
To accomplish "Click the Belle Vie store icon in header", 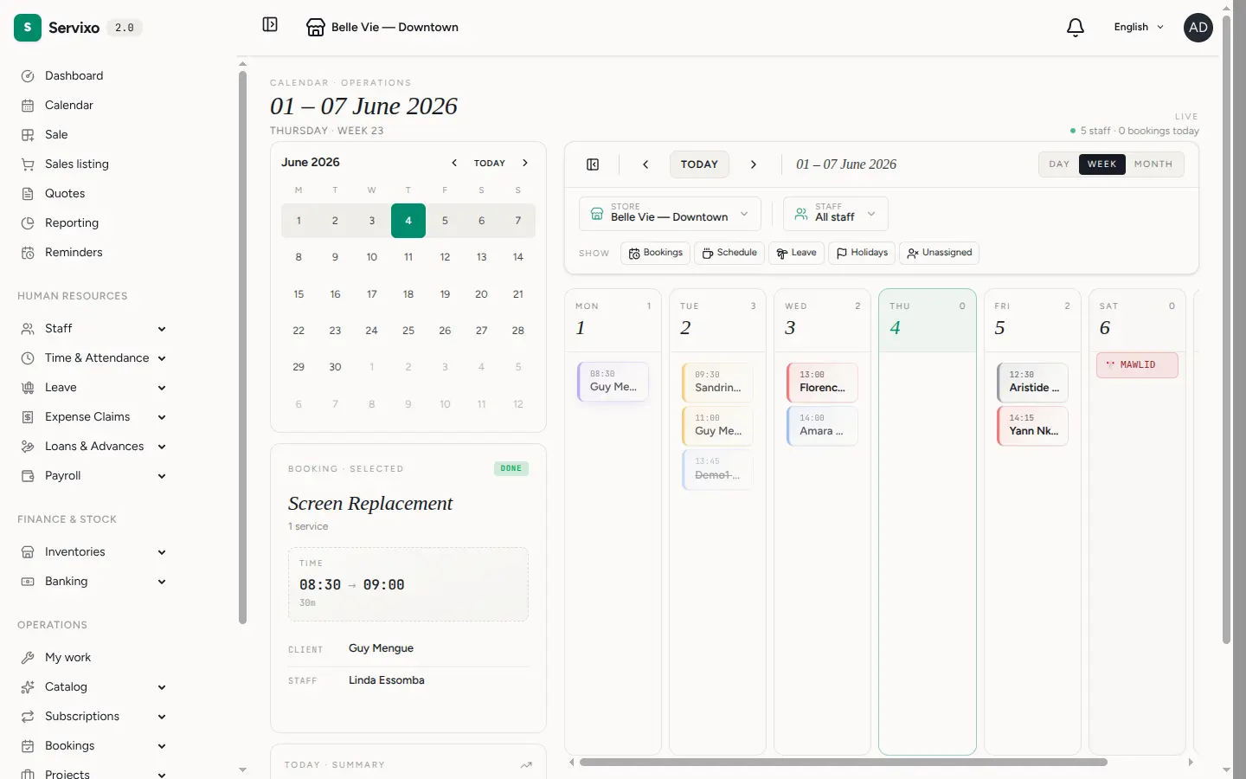I will [x=316, y=28].
